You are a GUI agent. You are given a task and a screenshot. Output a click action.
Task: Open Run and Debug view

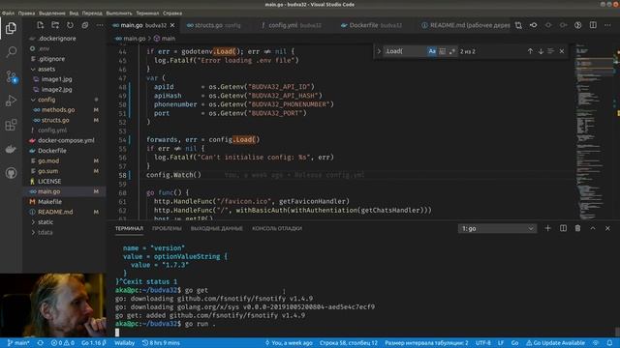click(11, 101)
